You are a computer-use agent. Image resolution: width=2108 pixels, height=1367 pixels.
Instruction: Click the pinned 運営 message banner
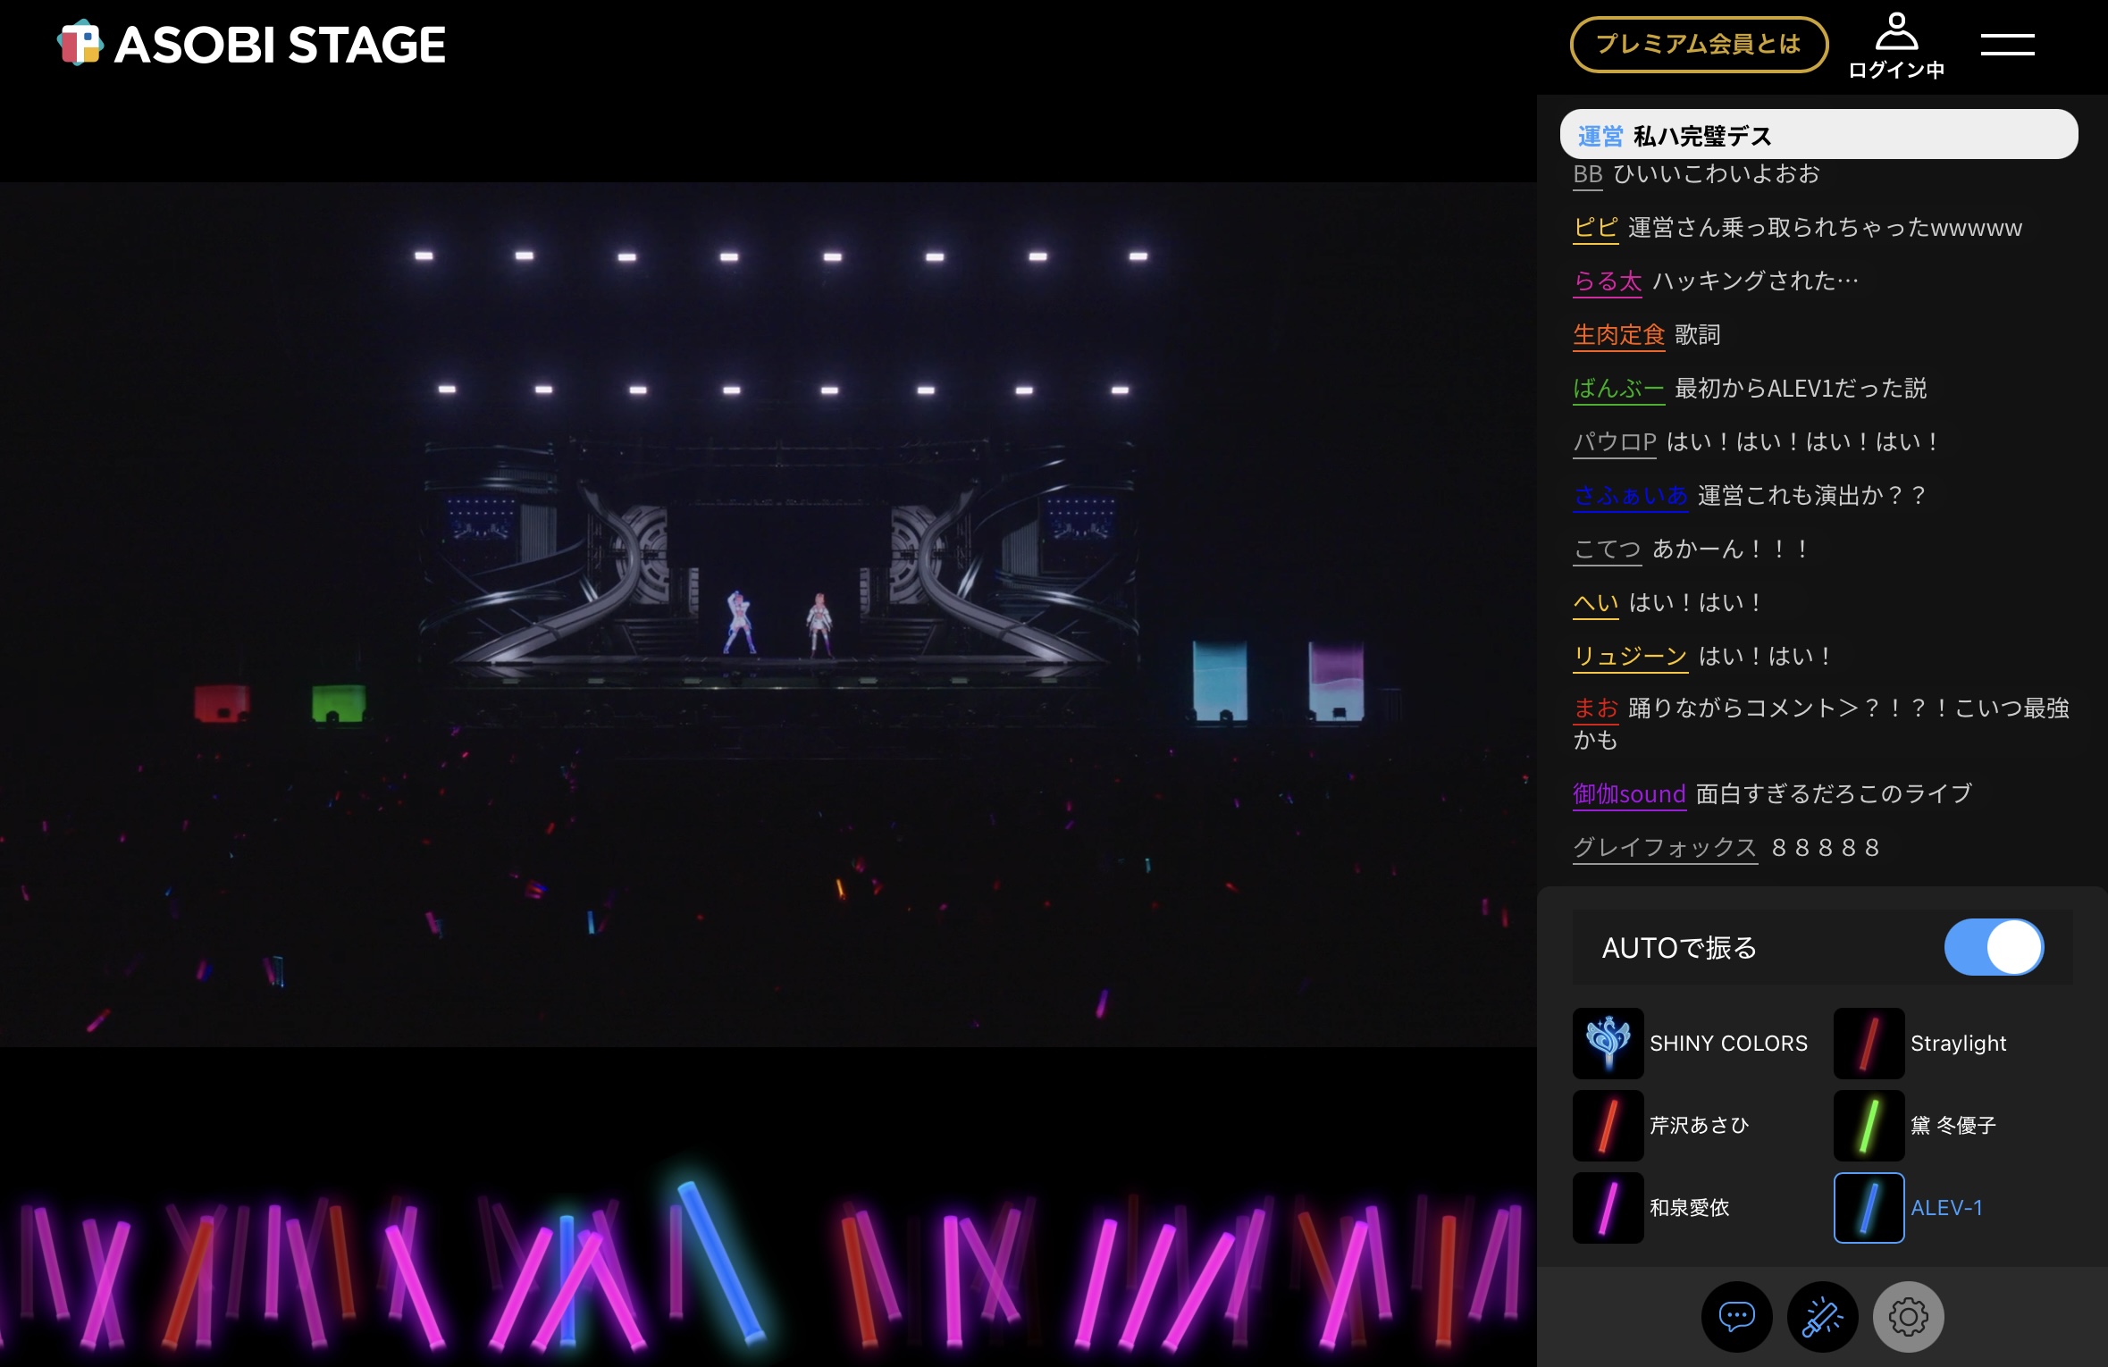[1818, 135]
